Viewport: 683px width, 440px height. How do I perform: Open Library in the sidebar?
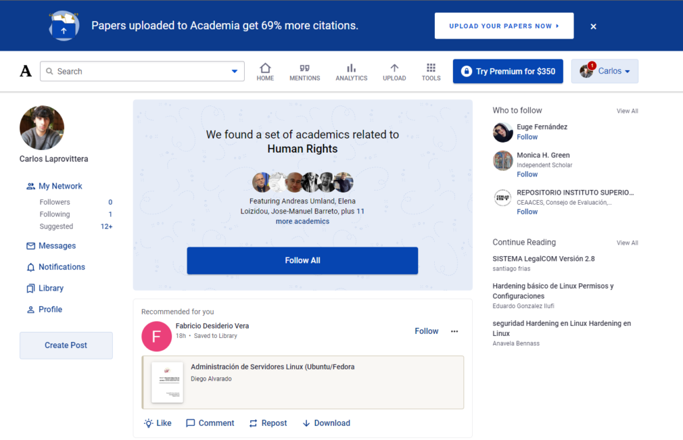pos(51,288)
